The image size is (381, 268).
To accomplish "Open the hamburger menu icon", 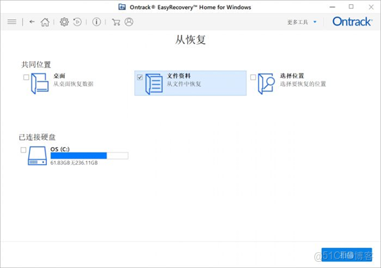I will tap(12, 22).
